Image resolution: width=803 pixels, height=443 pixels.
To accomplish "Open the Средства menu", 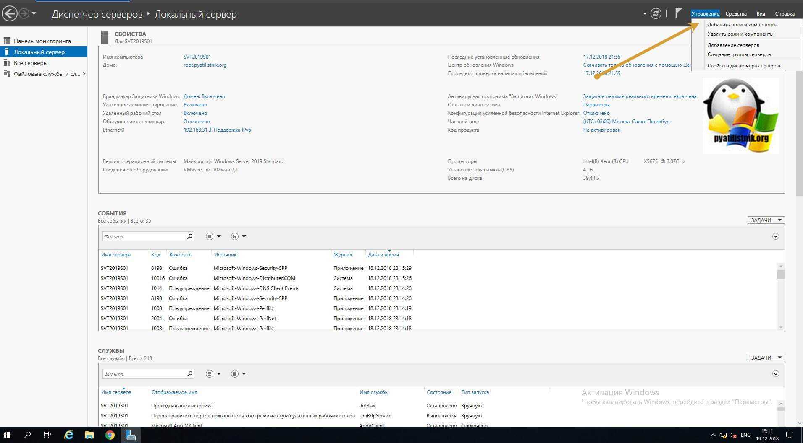I will 736,14.
